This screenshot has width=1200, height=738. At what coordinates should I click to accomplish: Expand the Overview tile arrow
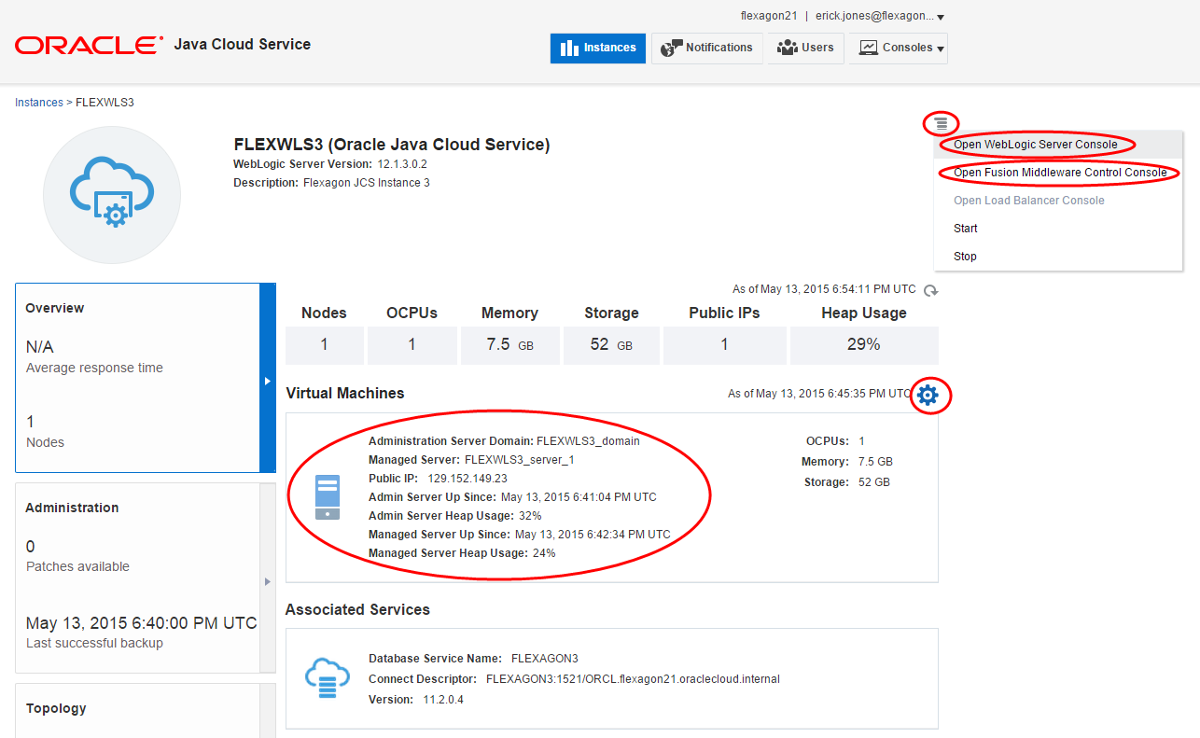(267, 381)
